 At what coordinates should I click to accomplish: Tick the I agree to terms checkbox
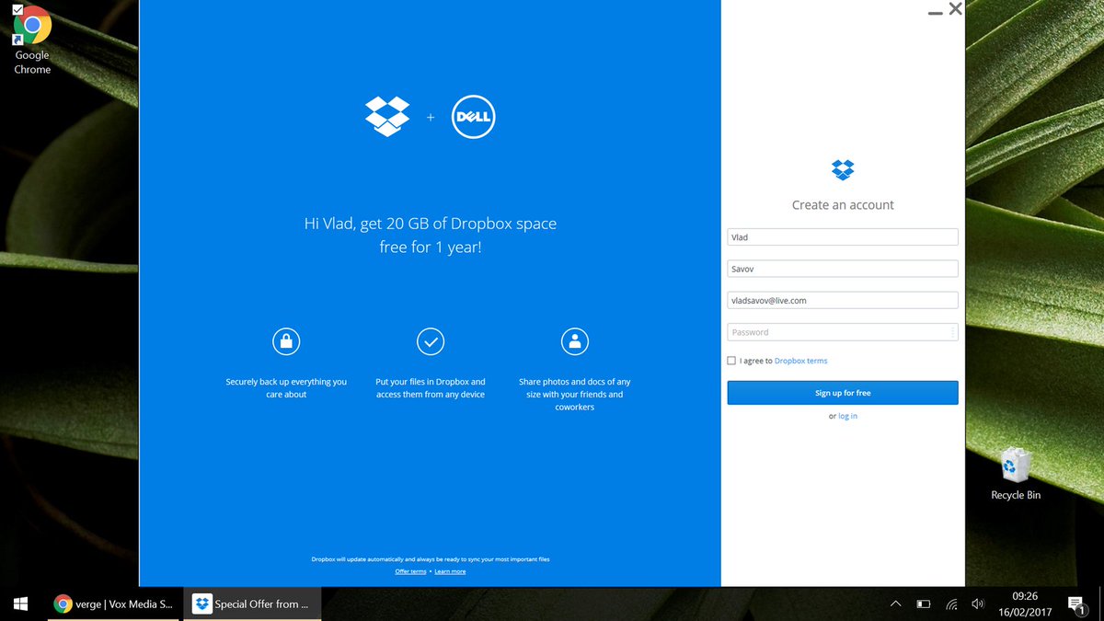click(731, 361)
